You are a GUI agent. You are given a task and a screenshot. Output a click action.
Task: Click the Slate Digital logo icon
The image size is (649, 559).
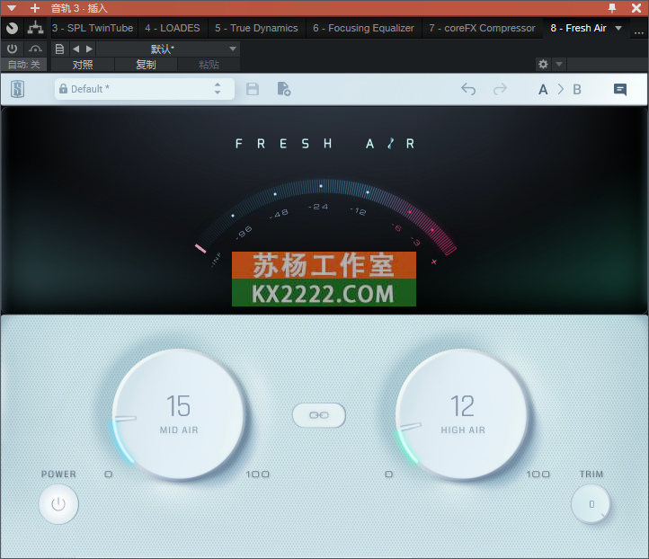17,89
